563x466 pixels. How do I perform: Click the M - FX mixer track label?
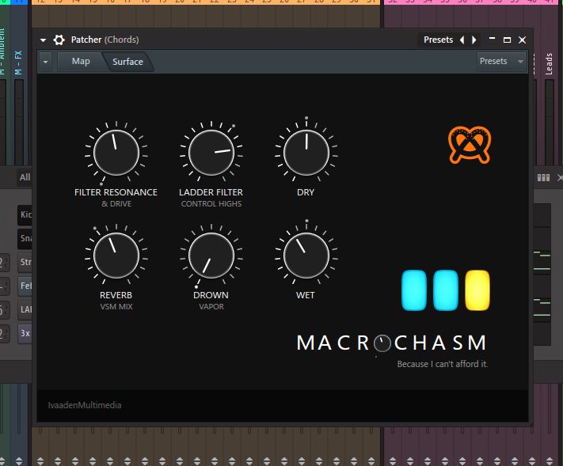point(19,63)
